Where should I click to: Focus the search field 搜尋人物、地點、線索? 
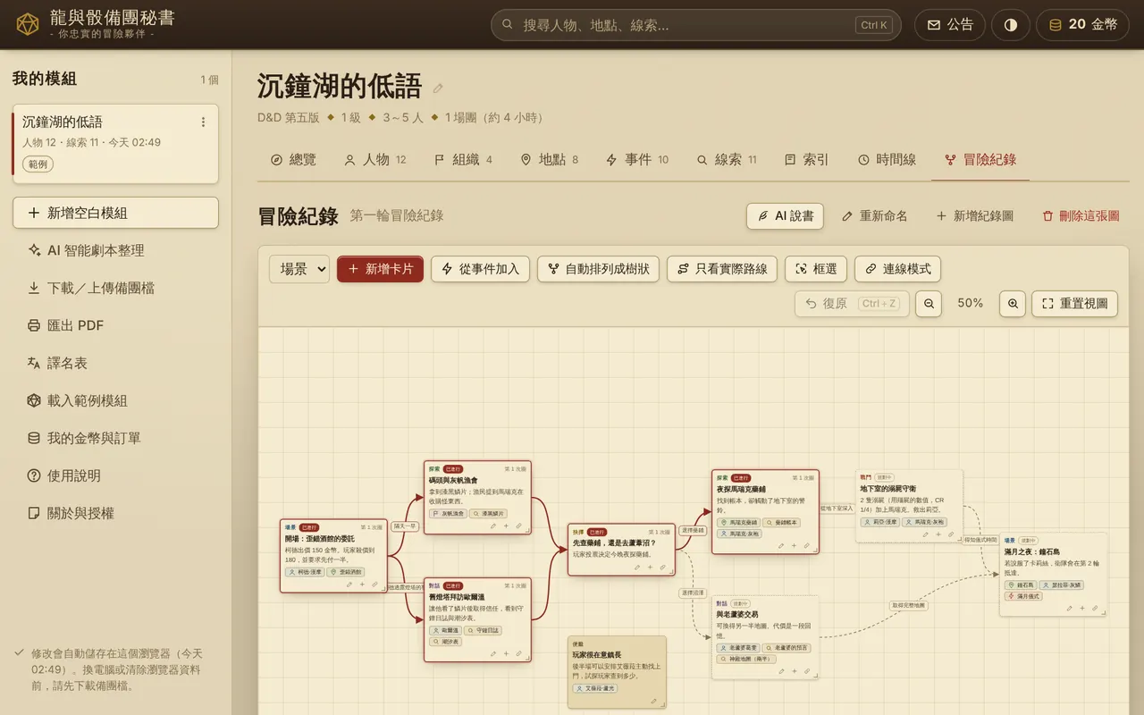[x=696, y=25]
